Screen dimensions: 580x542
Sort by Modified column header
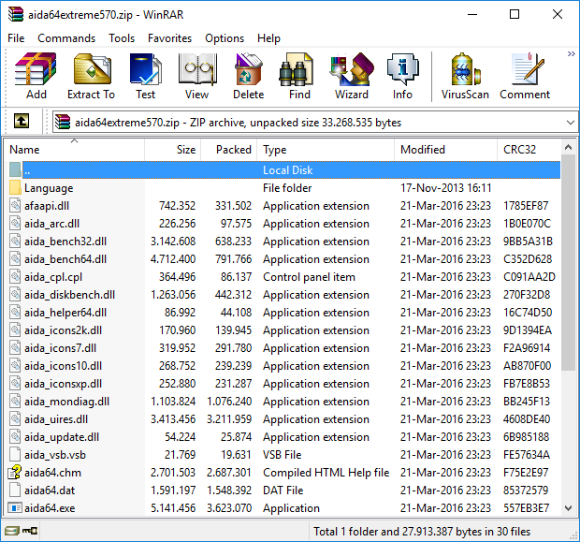[x=446, y=150]
